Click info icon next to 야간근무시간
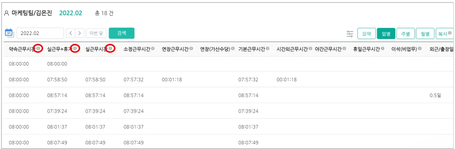The width and height of the screenshot is (455, 149). coord(344,48)
